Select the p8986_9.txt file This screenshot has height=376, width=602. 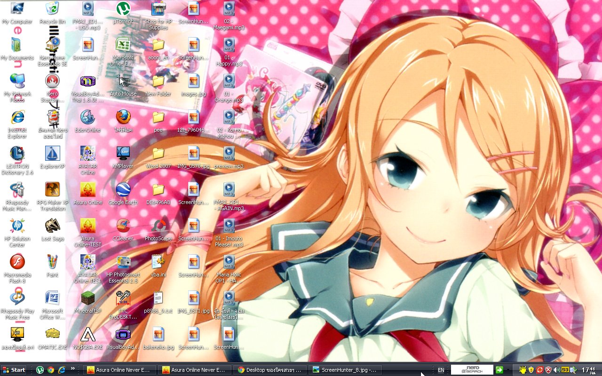pos(158,302)
